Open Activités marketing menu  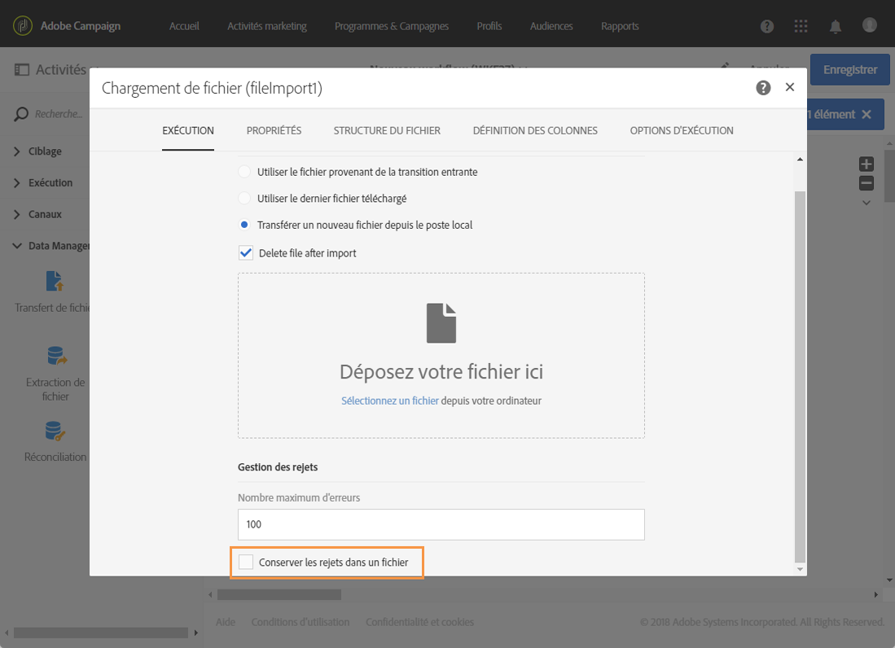tap(267, 26)
